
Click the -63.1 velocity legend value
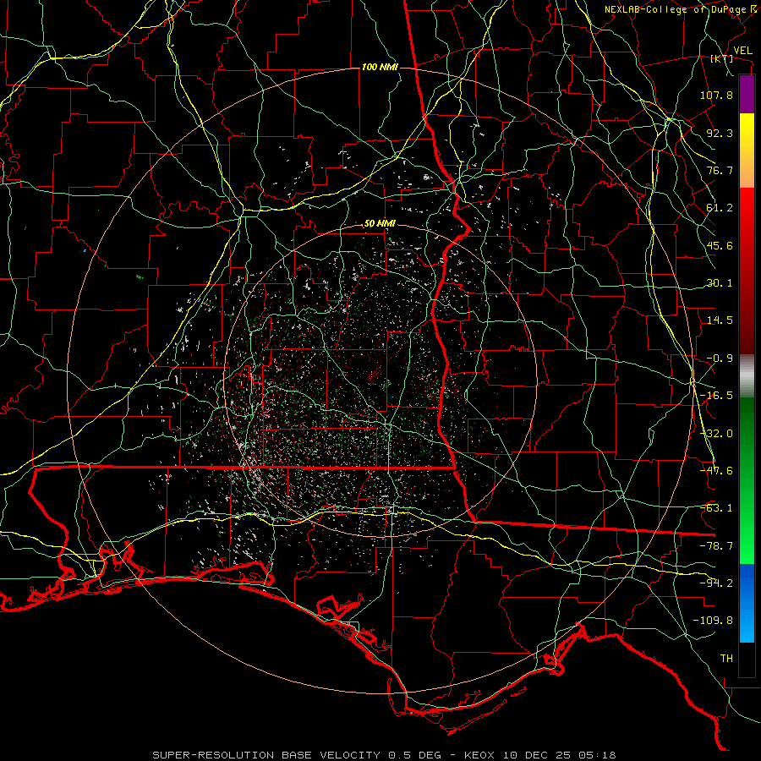[x=716, y=508]
